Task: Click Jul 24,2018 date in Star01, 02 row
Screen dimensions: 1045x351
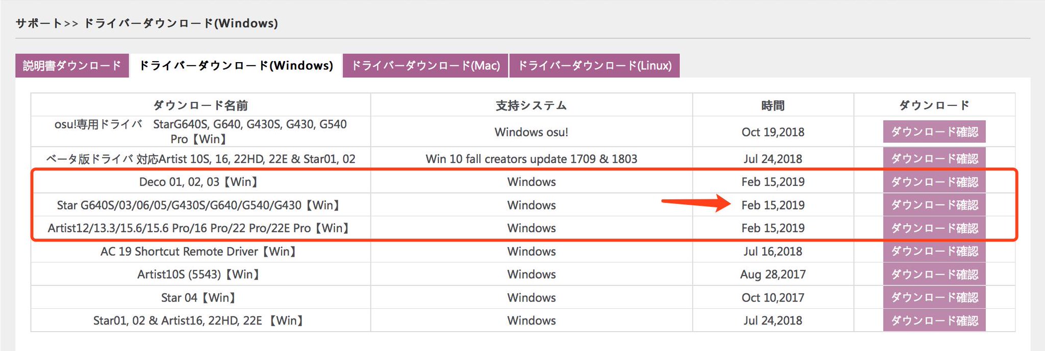Action: coord(773,320)
